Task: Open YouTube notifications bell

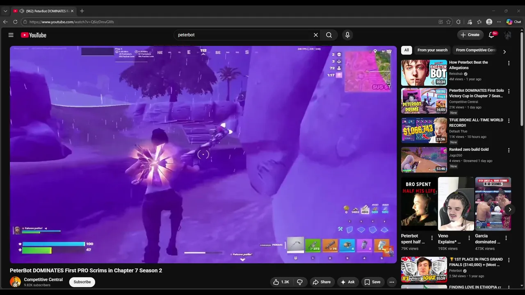Action: point(492,35)
